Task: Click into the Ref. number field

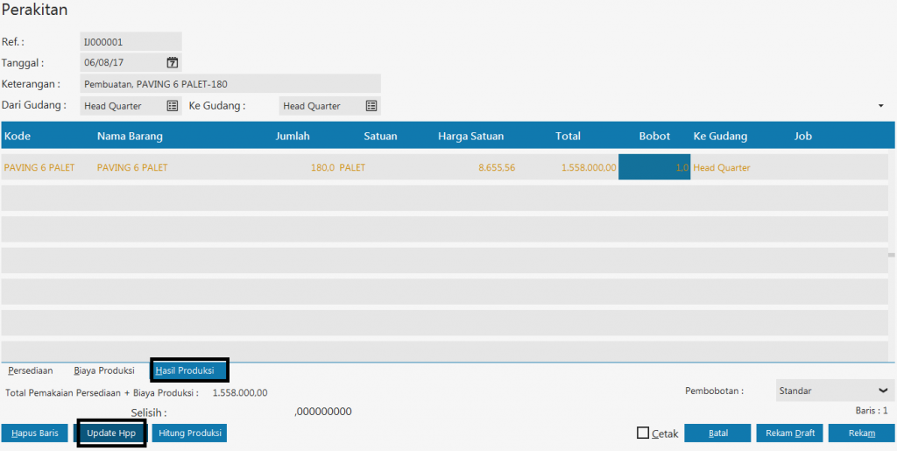Action: 130,41
